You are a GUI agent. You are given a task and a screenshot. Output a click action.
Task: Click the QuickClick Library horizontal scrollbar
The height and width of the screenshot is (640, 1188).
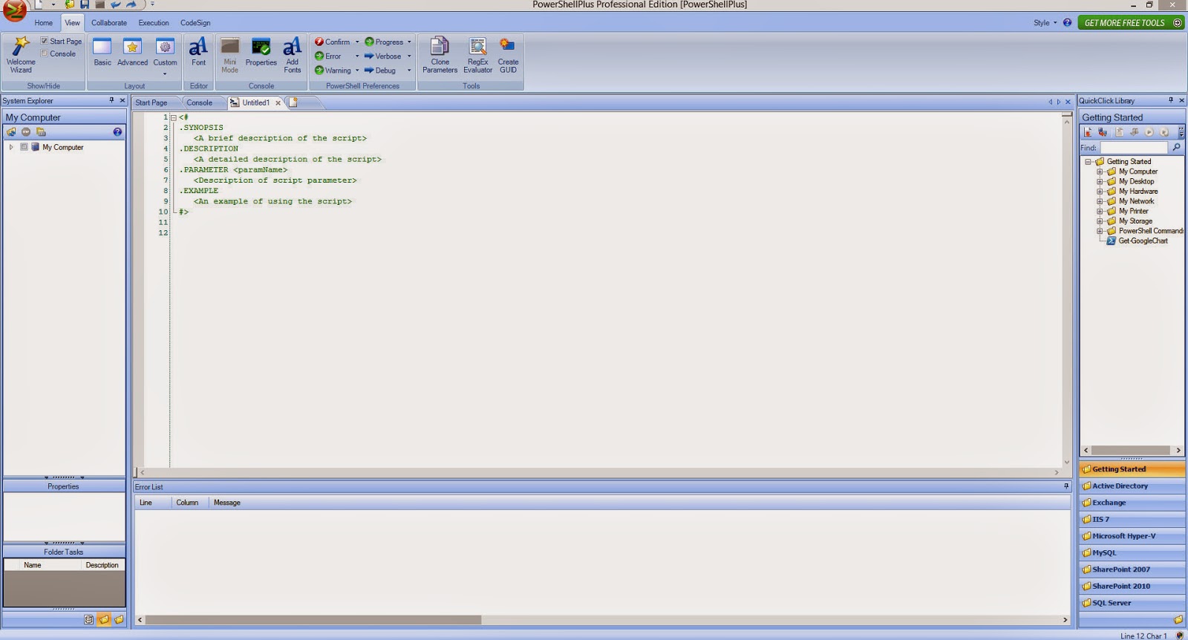(1132, 450)
